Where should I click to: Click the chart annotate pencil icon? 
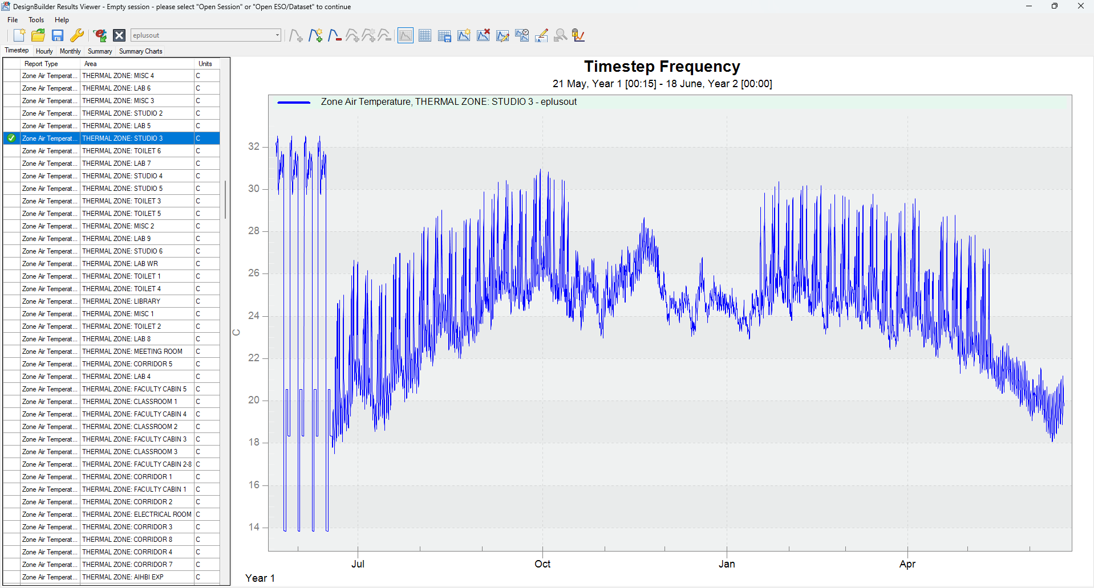[x=541, y=35]
